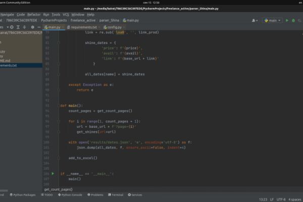Start debugging with the green bug icon

[x=293, y=20]
